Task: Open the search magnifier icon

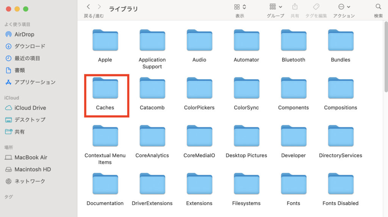Action: point(378,7)
